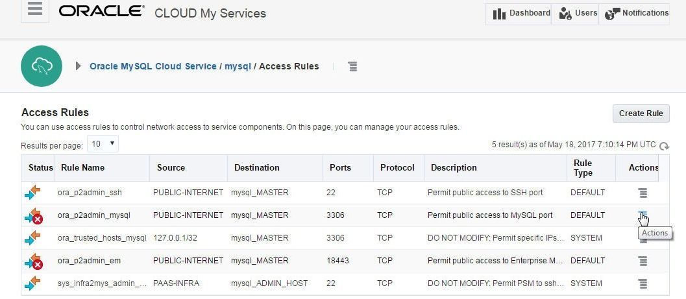Open the Results per page dropdown
686x299 pixels.
(103, 144)
